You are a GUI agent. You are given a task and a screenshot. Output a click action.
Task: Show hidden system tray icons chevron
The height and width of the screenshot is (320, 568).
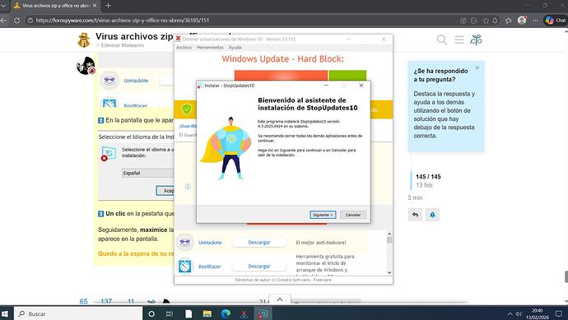510,314
